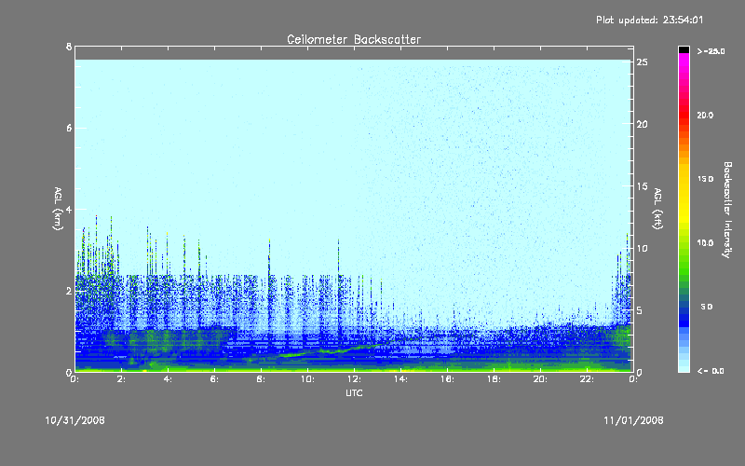This screenshot has height=466, width=745.
Task: Click the 2 km tick label on left axis
Action: click(x=69, y=291)
